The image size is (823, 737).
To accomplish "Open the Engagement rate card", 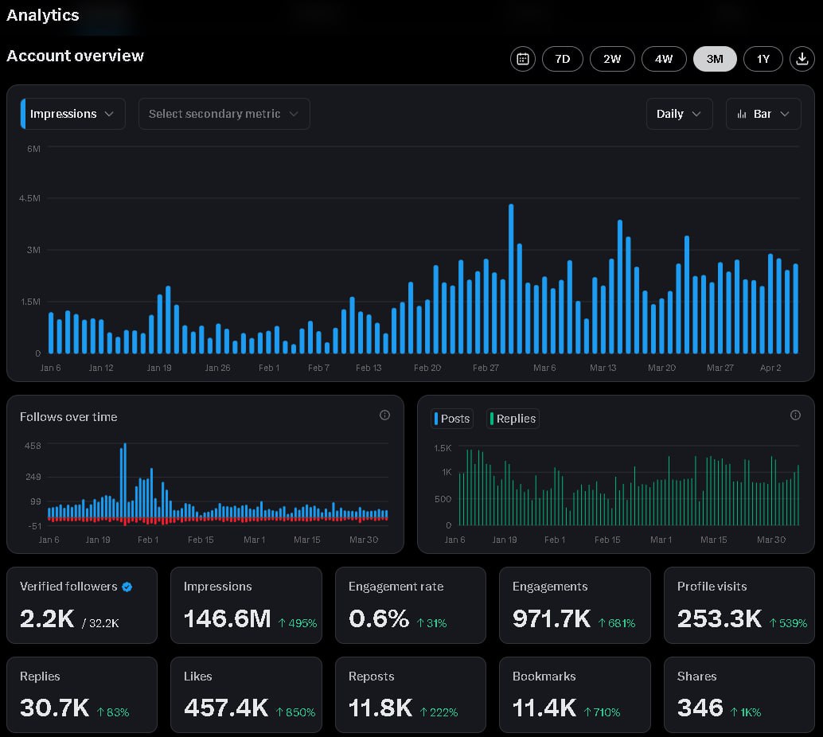I will [411, 605].
